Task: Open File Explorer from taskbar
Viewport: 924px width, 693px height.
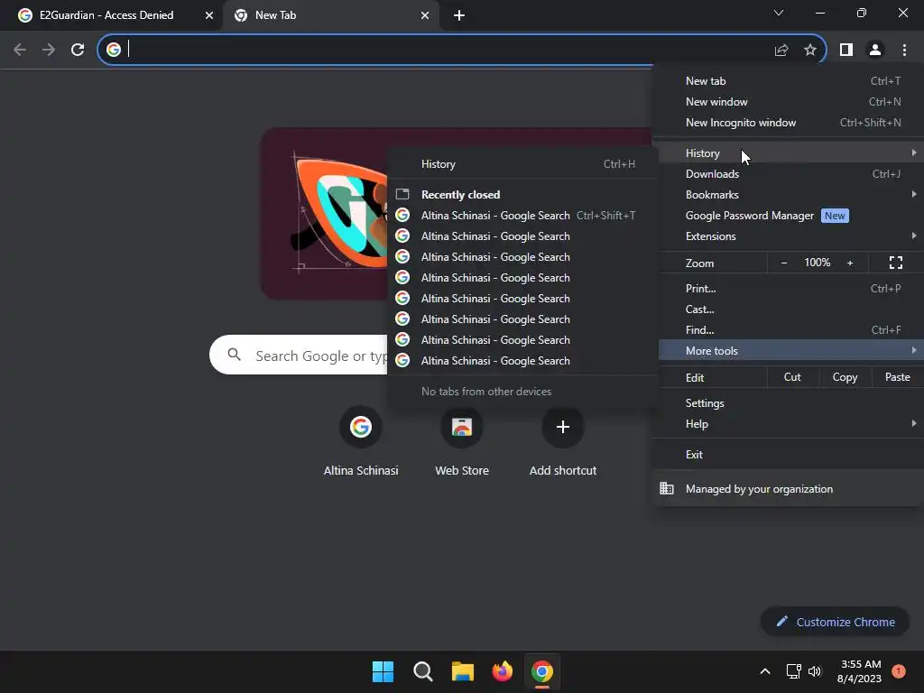Action: click(x=463, y=671)
